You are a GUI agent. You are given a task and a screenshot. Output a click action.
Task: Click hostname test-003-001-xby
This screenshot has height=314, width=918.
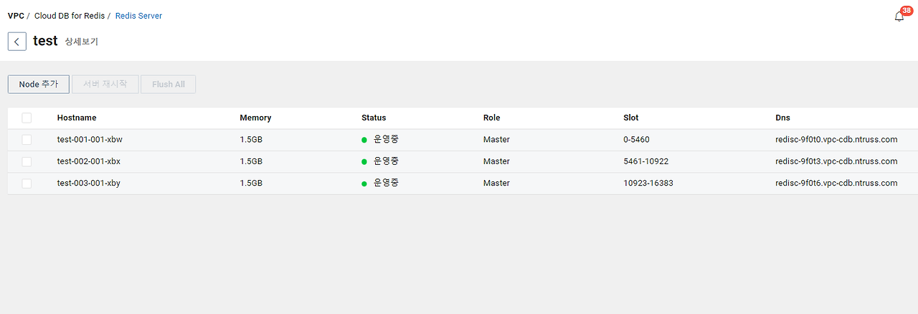pyautogui.click(x=89, y=184)
